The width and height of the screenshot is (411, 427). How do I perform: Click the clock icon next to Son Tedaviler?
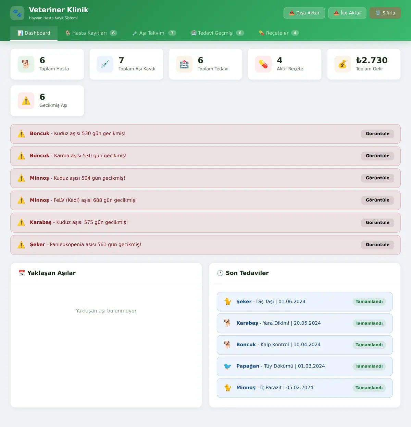click(220, 273)
